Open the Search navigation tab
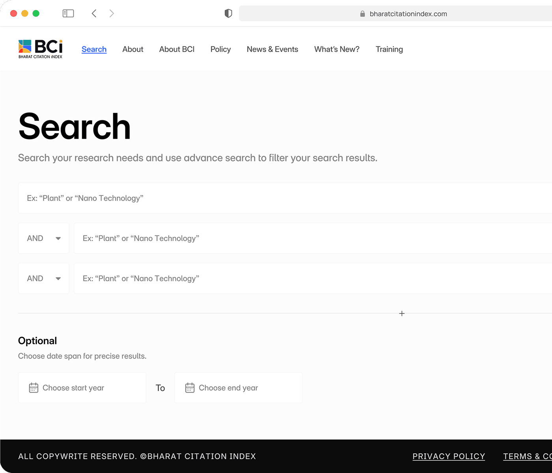This screenshot has width=552, height=473. click(94, 49)
